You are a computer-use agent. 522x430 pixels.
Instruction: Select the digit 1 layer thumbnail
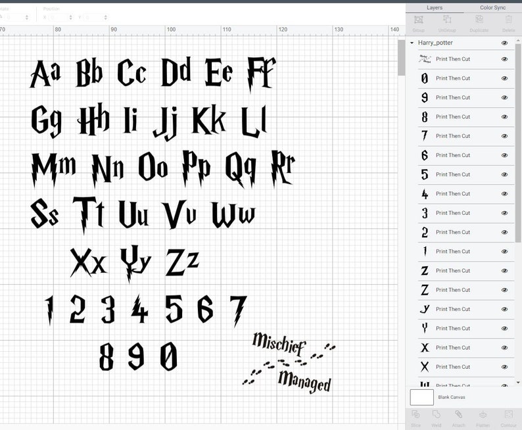tap(425, 251)
